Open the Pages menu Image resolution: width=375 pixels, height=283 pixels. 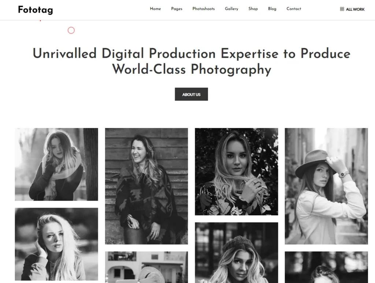pyautogui.click(x=177, y=9)
